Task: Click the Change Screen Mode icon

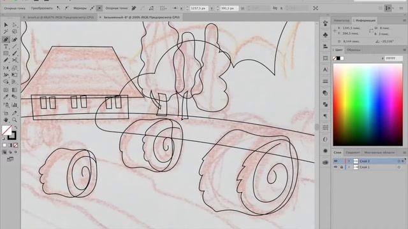Action: [10, 159]
